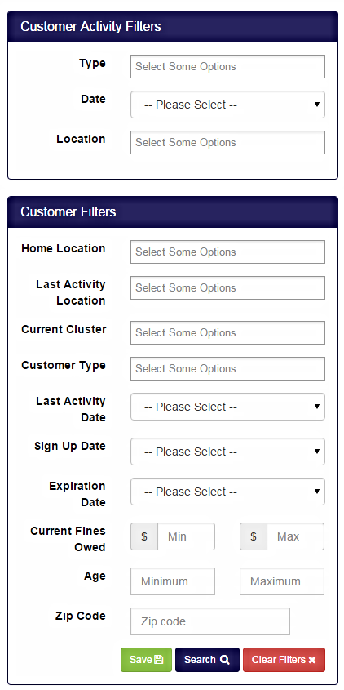
Task: Open the Sign Up Date dropdown
Action: click(x=227, y=452)
